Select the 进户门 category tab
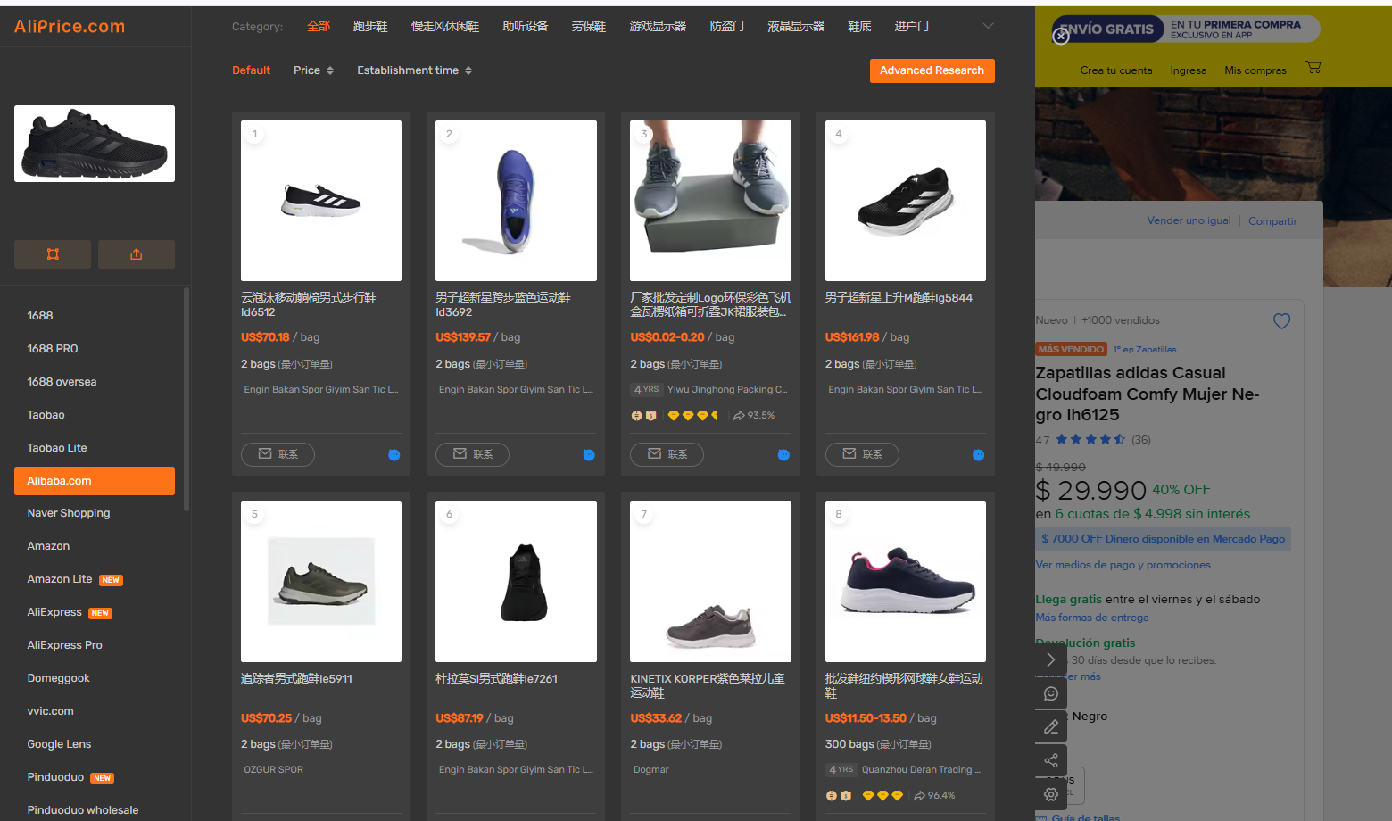Image resolution: width=1392 pixels, height=821 pixels. tap(912, 27)
